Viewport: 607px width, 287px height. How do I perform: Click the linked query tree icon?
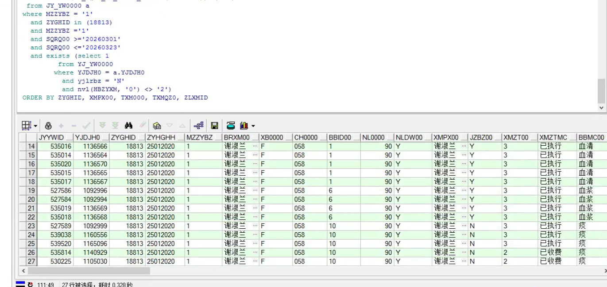pos(199,126)
